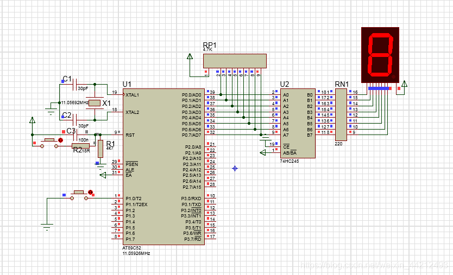
Task: Select the crystal oscillator X1
Action: [95, 103]
